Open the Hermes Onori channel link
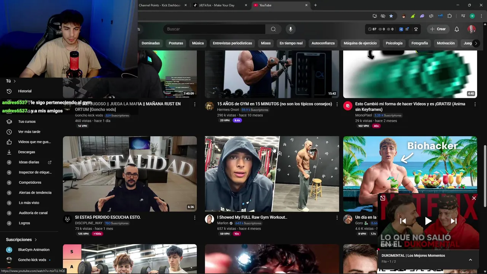The image size is (487, 274). [x=228, y=110]
